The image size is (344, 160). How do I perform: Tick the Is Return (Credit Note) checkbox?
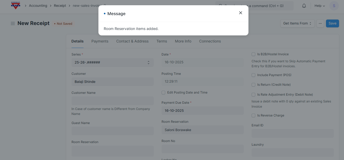pyautogui.click(x=253, y=85)
